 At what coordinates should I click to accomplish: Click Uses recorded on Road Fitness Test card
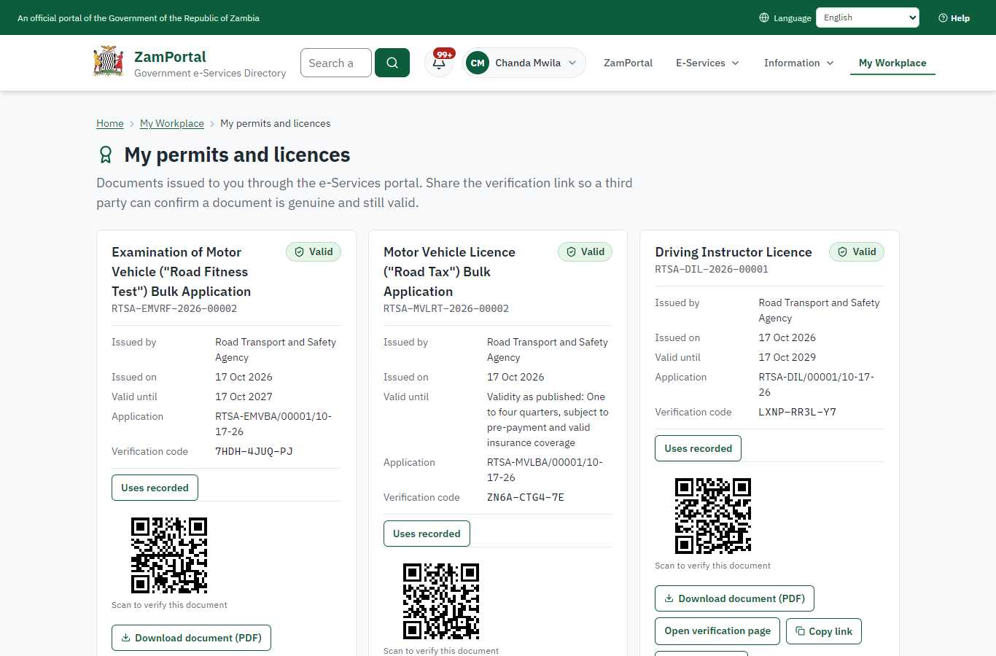pyautogui.click(x=155, y=488)
